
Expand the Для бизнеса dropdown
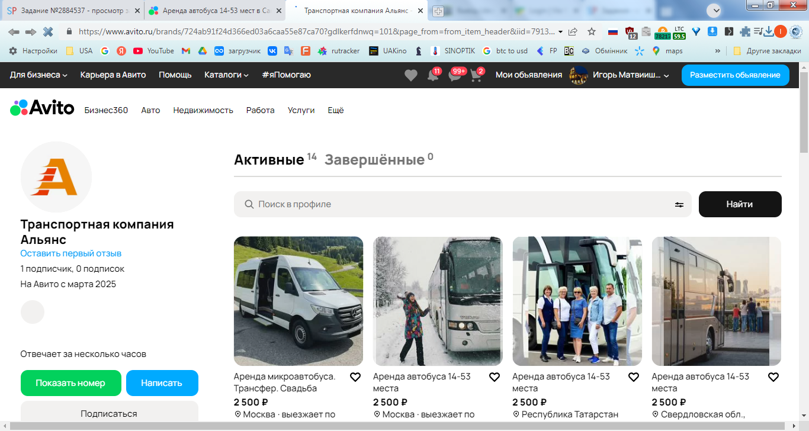tap(38, 75)
